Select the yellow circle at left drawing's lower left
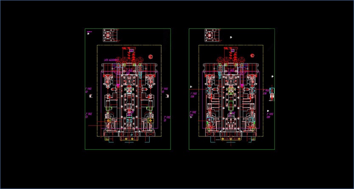 (108, 121)
